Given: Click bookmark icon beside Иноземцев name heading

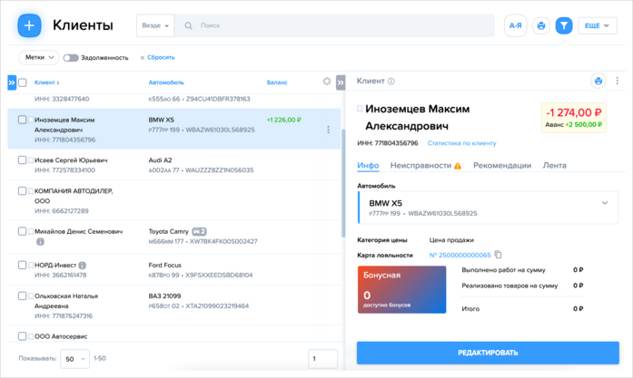Looking at the screenshot, I should (x=360, y=109).
